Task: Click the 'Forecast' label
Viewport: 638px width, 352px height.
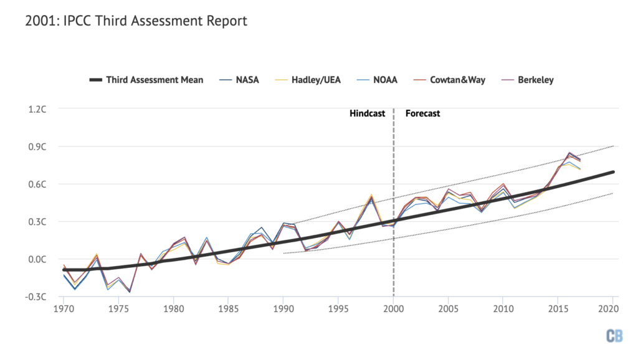Action: click(423, 113)
